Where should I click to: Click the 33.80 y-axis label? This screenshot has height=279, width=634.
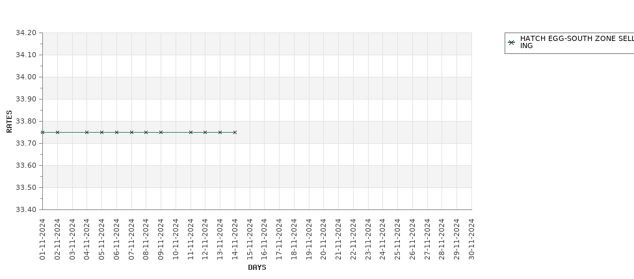pyautogui.click(x=26, y=121)
